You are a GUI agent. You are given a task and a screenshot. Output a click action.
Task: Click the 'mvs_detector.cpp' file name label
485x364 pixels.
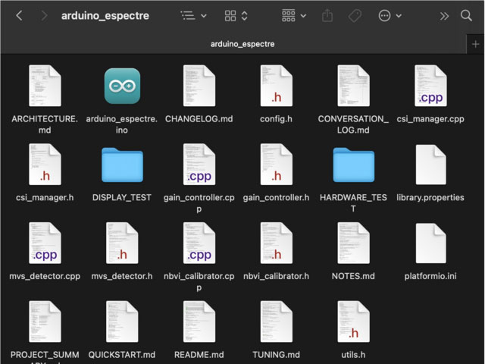pyautogui.click(x=45, y=276)
